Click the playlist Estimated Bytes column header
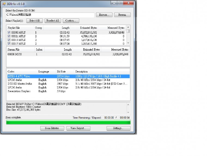This screenshot has width=207, height=156. pyautogui.click(x=84, y=28)
